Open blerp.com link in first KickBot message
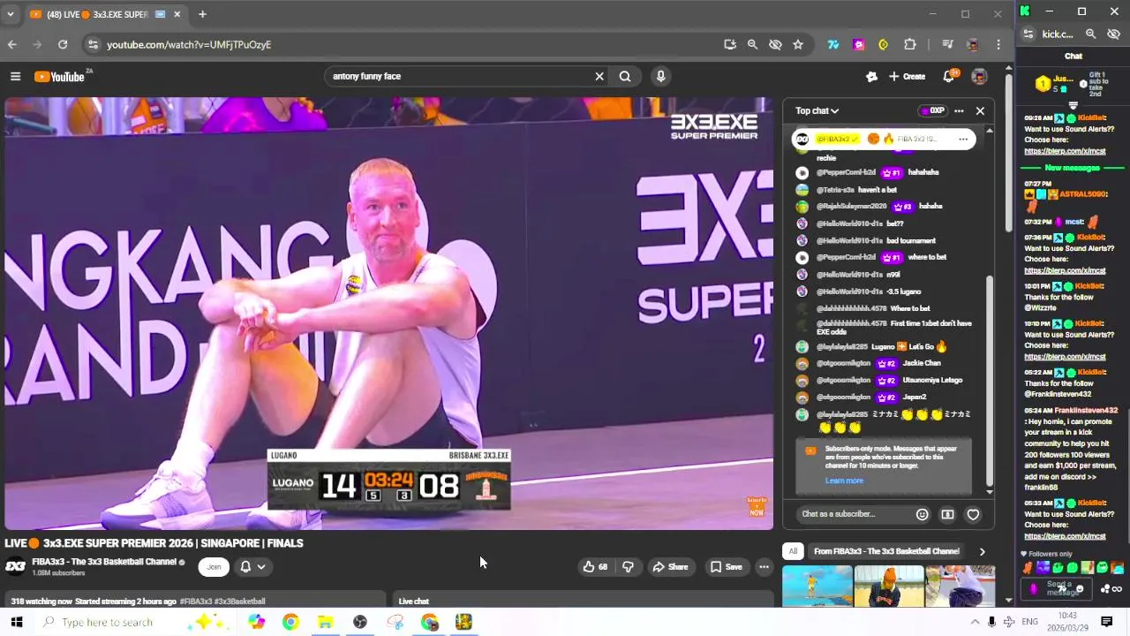Image resolution: width=1130 pixels, height=636 pixels. (1065, 151)
